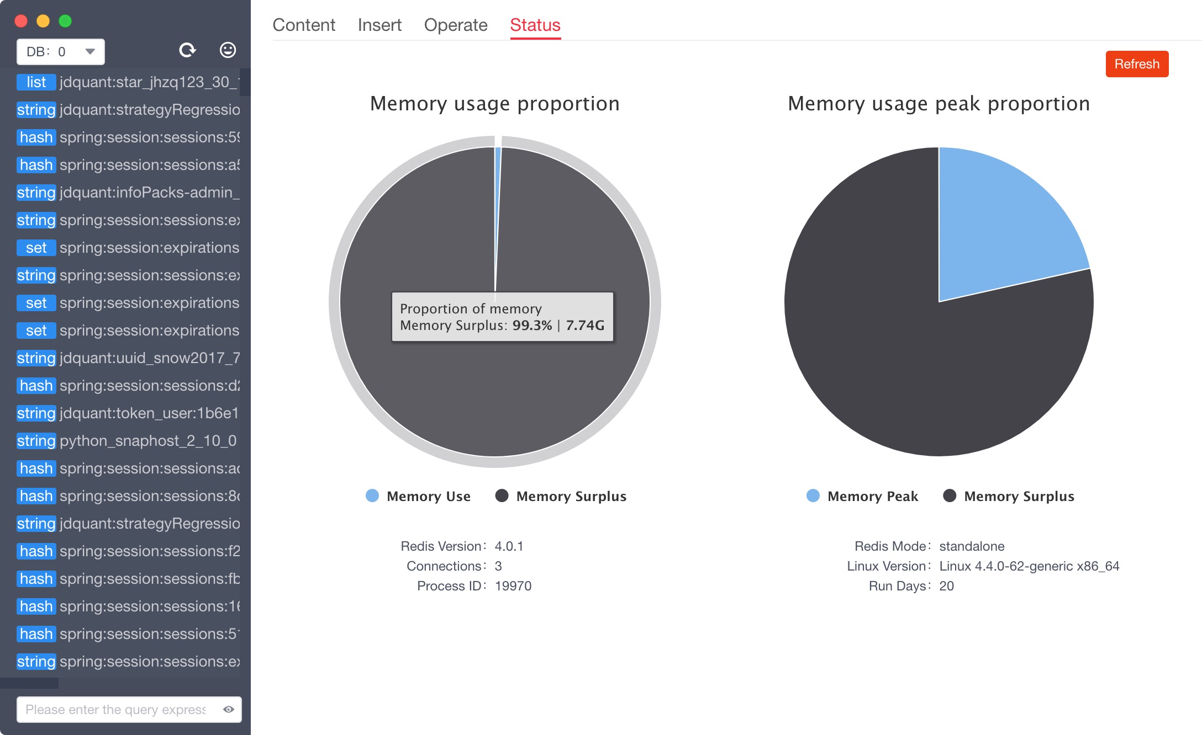Screen dimensions: 1202x735
Task: Click the smiley face icon in sidebar
Action: click(228, 51)
